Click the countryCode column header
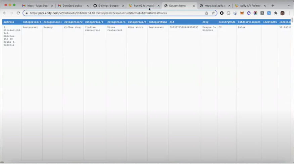294x164 pixels. (x=227, y=22)
